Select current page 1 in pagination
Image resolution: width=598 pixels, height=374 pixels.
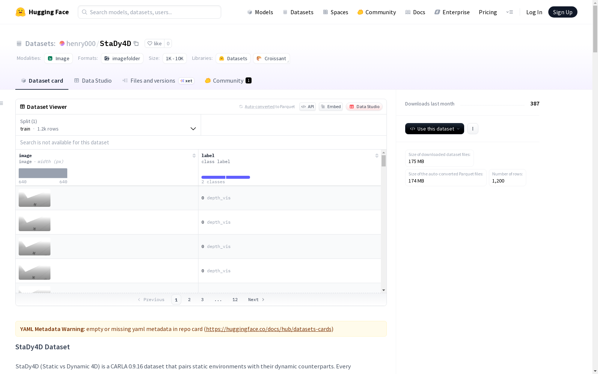pos(176,300)
